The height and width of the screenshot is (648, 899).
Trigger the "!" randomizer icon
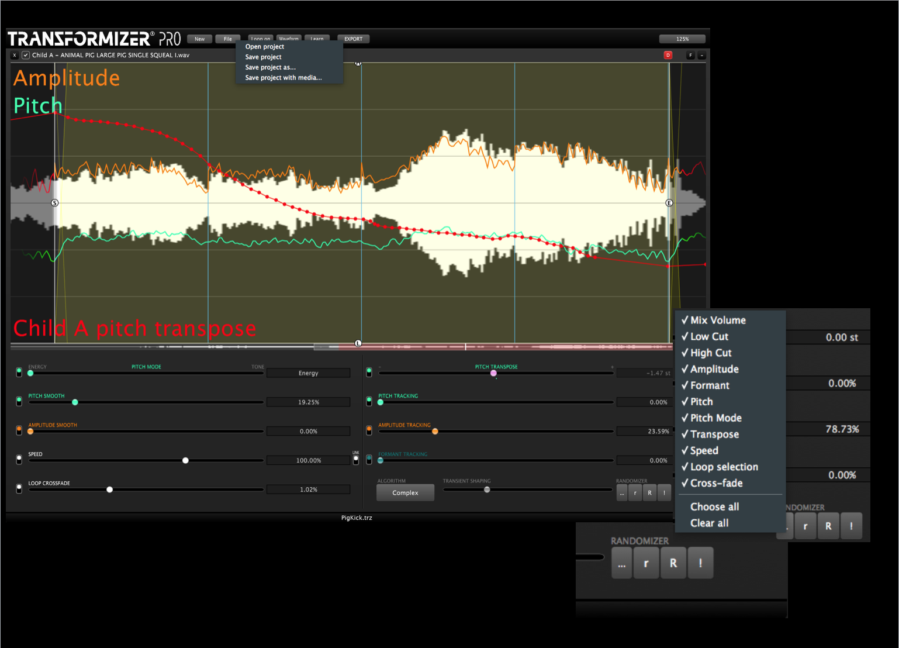[664, 492]
